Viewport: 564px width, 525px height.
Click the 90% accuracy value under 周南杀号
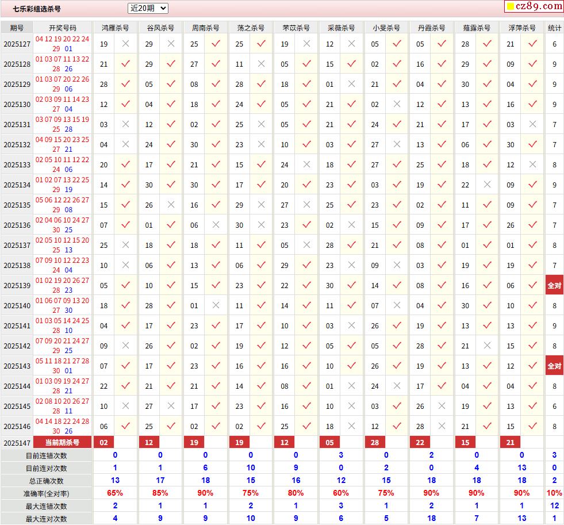(205, 493)
